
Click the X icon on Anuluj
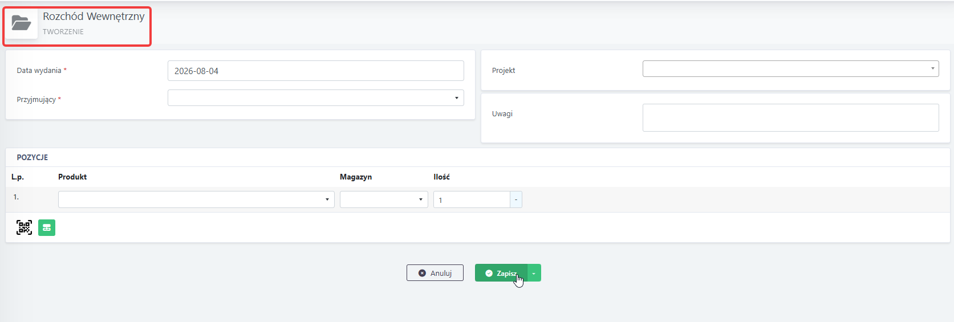coord(422,274)
